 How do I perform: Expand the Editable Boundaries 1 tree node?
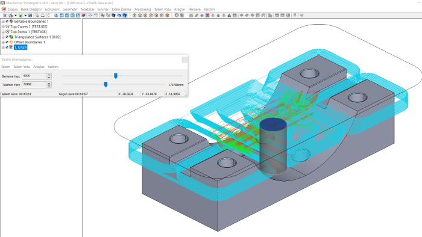click(3, 21)
